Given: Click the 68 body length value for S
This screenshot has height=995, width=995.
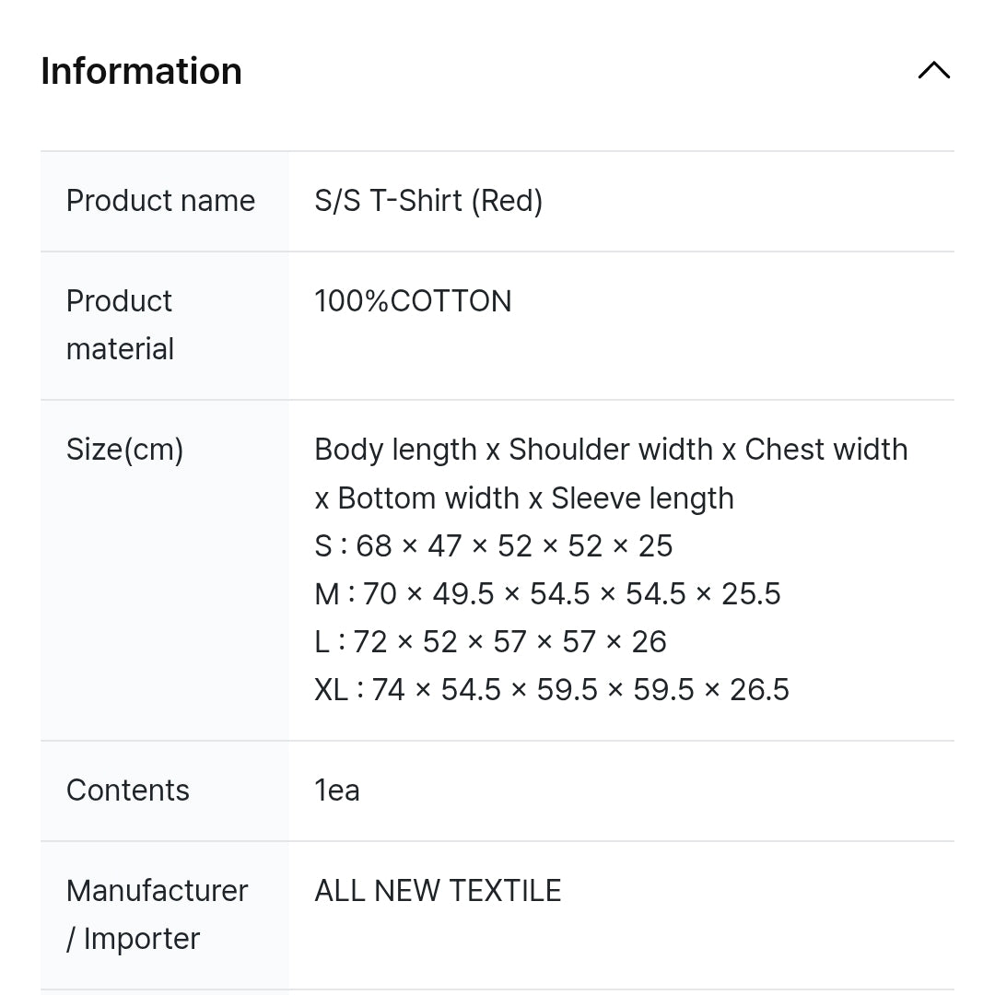Looking at the screenshot, I should tap(374, 545).
